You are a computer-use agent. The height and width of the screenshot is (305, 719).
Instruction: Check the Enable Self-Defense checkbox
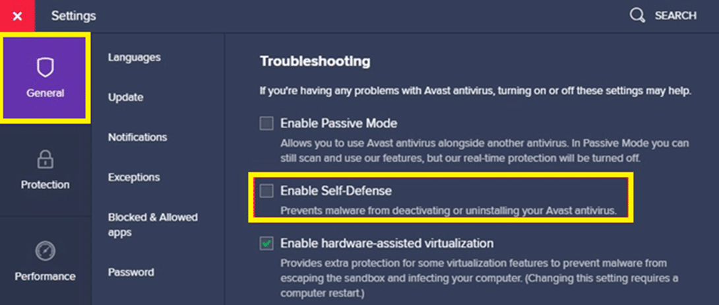pyautogui.click(x=266, y=191)
